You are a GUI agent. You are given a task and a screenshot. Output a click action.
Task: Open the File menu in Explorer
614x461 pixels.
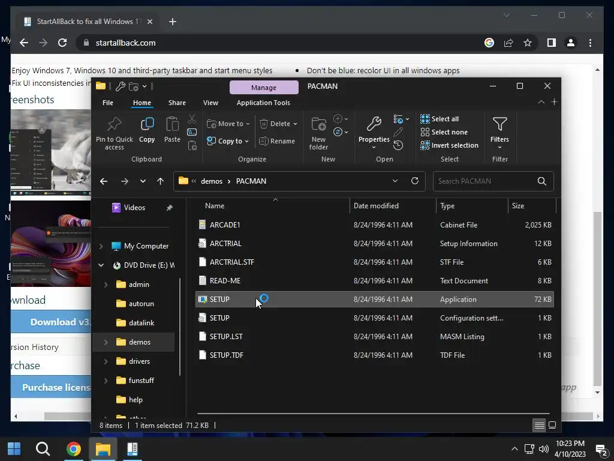tap(108, 103)
